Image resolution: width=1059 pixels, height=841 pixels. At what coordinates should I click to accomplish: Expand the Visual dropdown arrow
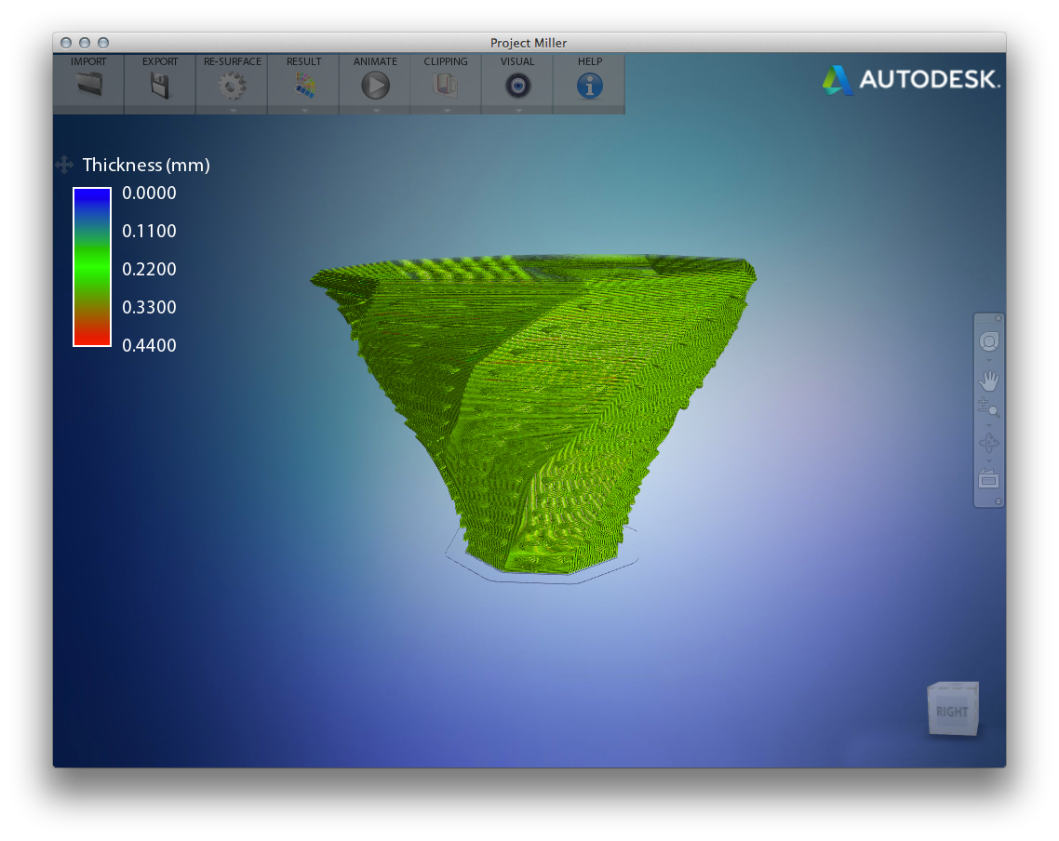coord(518,110)
